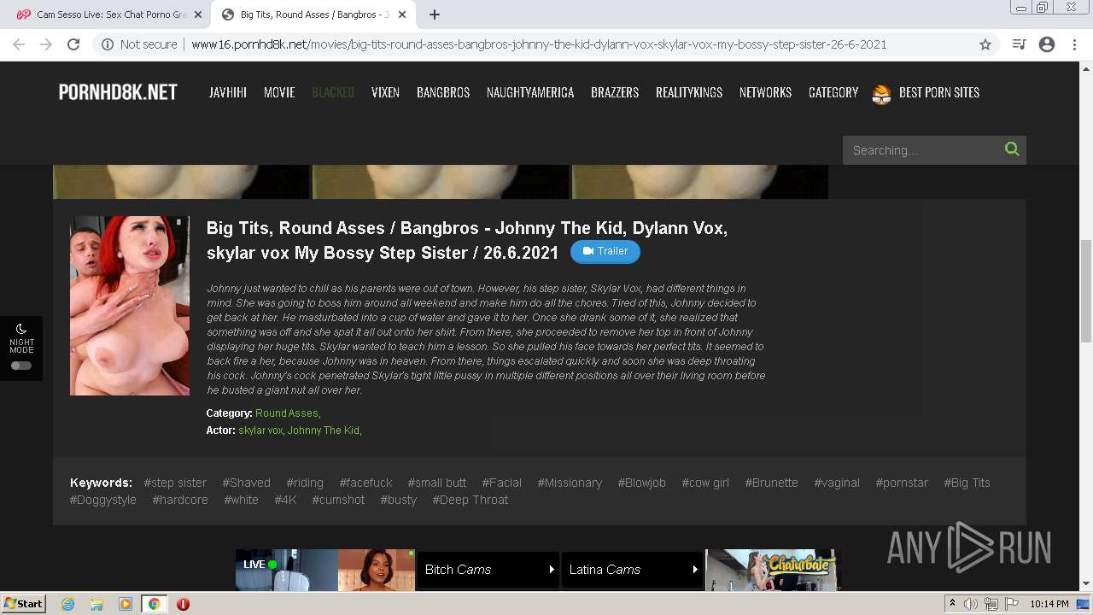The width and height of the screenshot is (1093, 615).
Task: Open the REALITYKINGS menu item
Action: [x=689, y=92]
